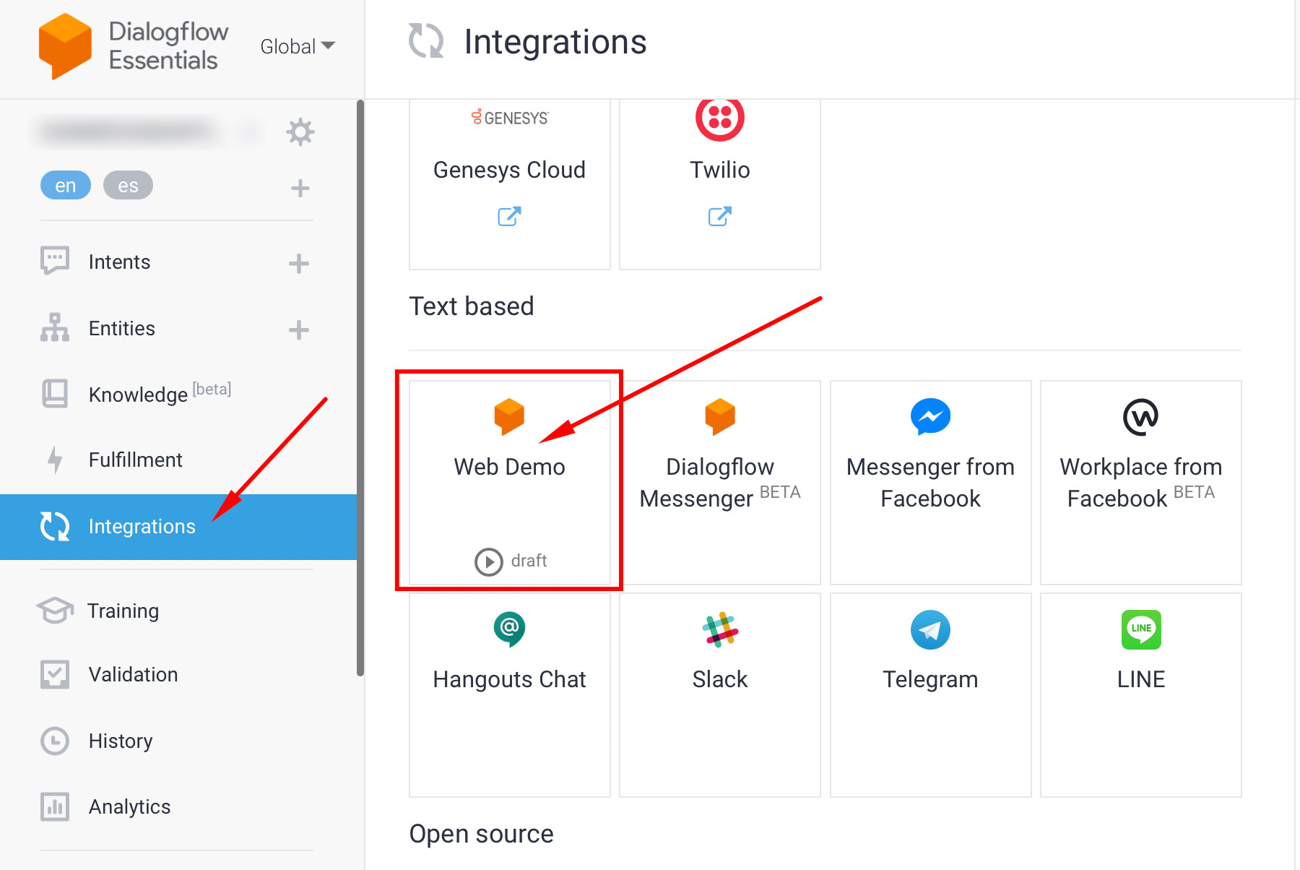This screenshot has width=1300, height=870.
Task: Select the Spanish language chip
Action: click(x=128, y=185)
